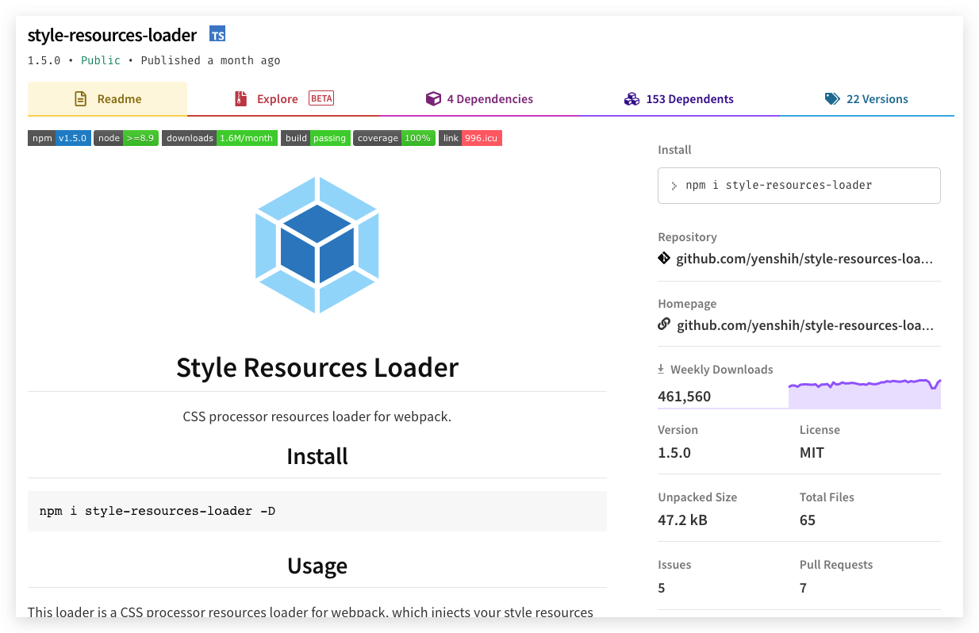The image size is (979, 633).
Task: Select the weekly downloads value 461,560
Action: 684,397
